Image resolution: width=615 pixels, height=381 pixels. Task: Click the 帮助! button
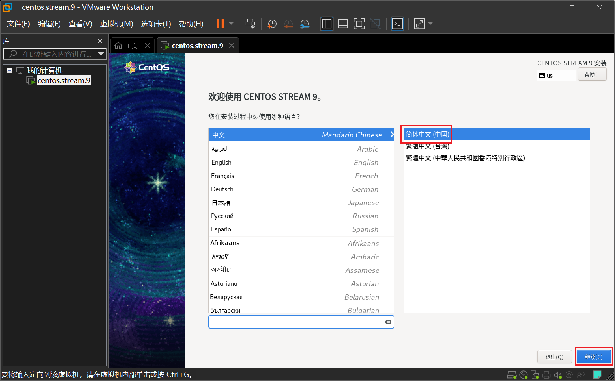pos(592,74)
